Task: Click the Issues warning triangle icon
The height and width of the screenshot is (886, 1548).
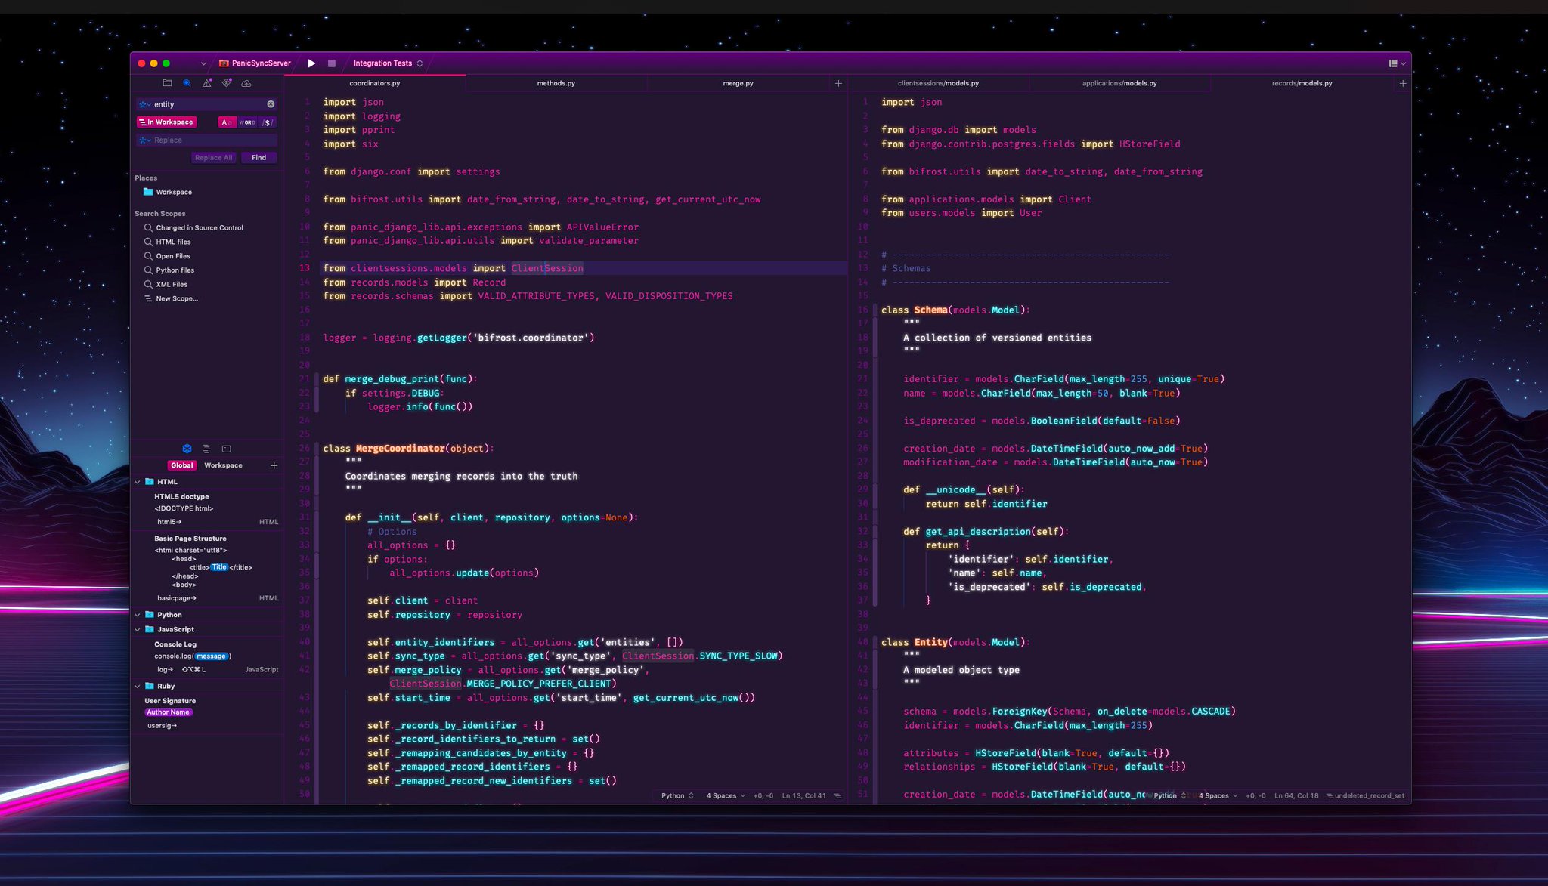Action: pos(207,83)
